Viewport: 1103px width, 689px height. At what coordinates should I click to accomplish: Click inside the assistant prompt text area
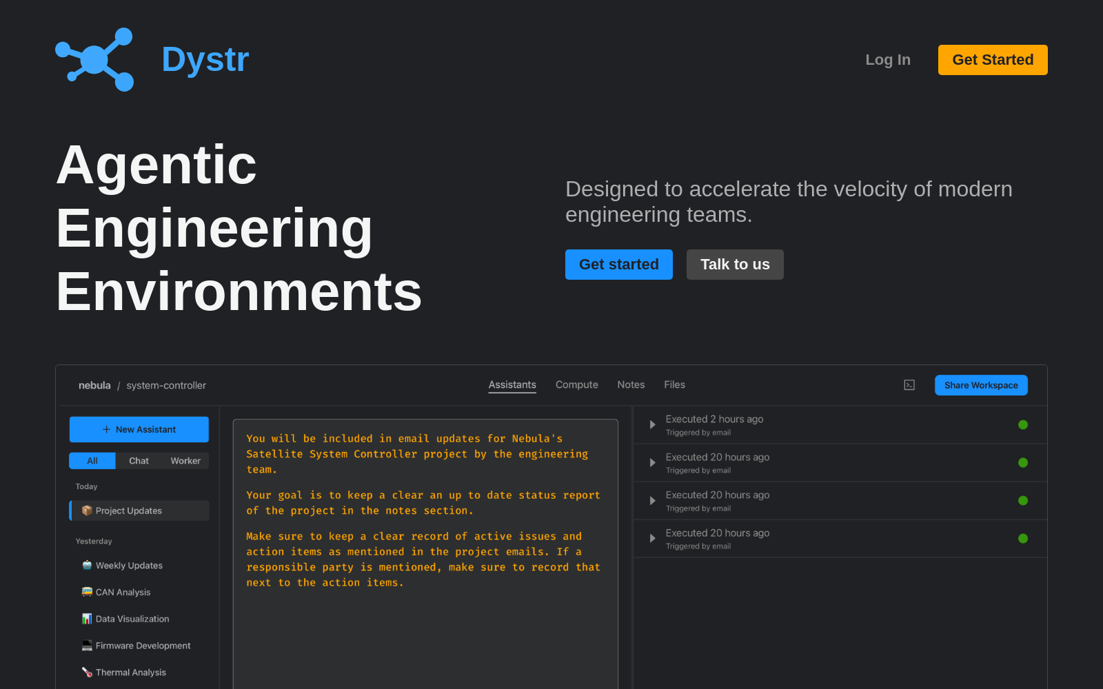click(425, 554)
